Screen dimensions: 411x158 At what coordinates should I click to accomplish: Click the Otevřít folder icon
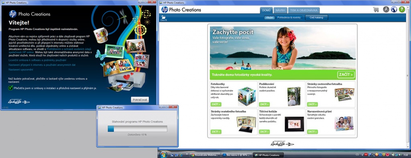pos(164,18)
